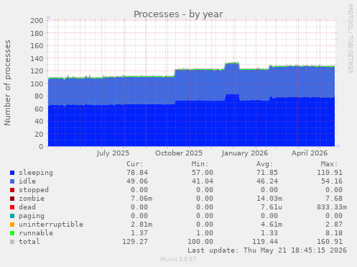Click the 'stopped' legend label

pyautogui.click(x=34, y=190)
